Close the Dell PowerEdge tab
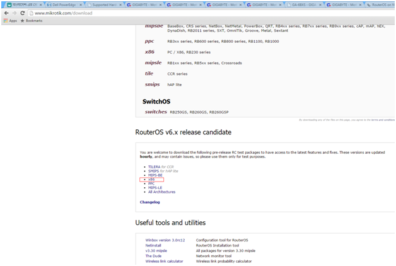396x266 pixels. [x=81, y=5]
